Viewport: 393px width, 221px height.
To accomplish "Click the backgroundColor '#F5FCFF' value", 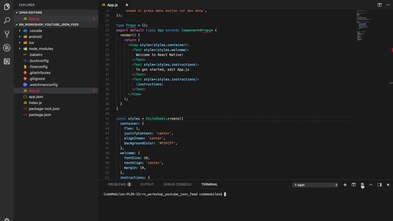I will click(166, 143).
